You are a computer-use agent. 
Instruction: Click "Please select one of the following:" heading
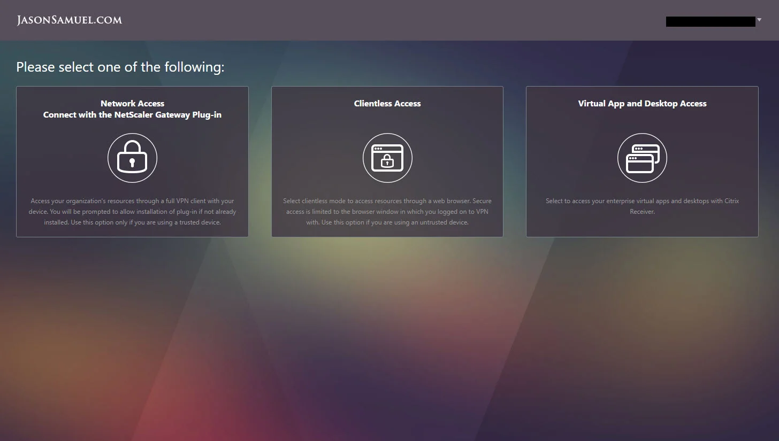pos(120,67)
